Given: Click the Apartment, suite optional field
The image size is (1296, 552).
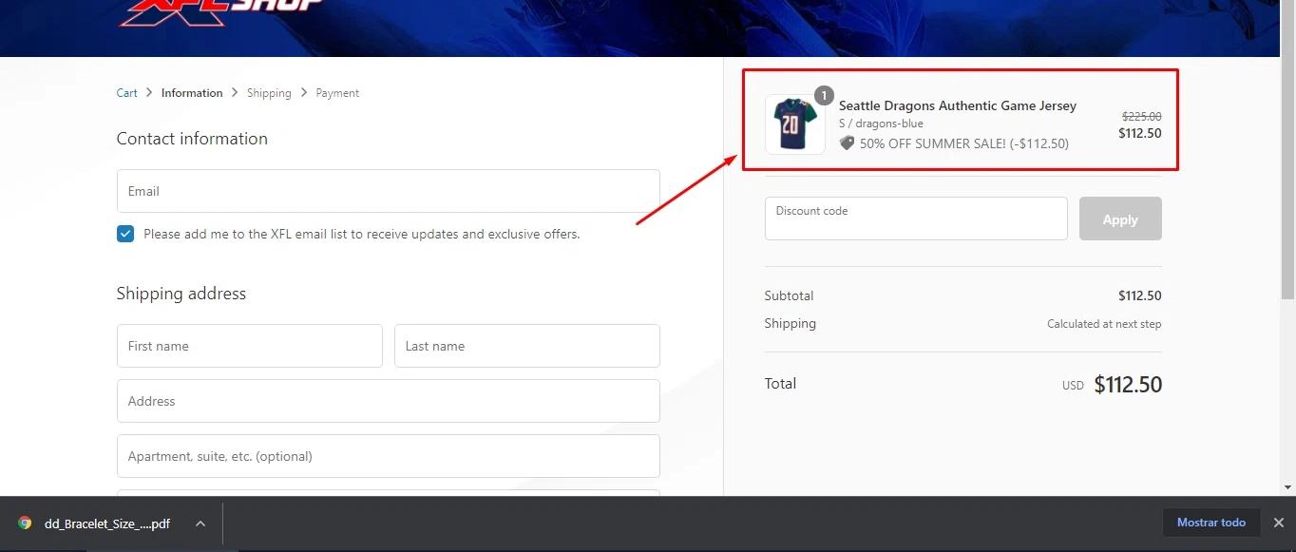Looking at the screenshot, I should coord(388,456).
